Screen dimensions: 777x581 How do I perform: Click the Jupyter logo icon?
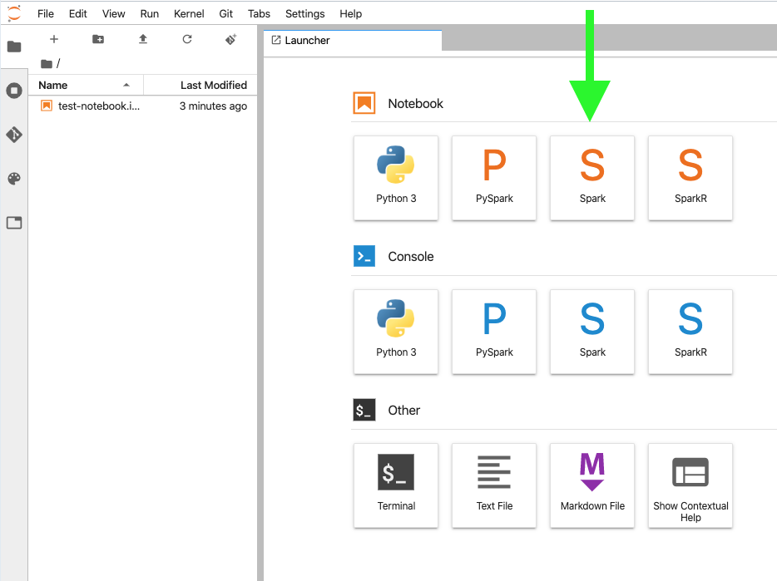14,13
